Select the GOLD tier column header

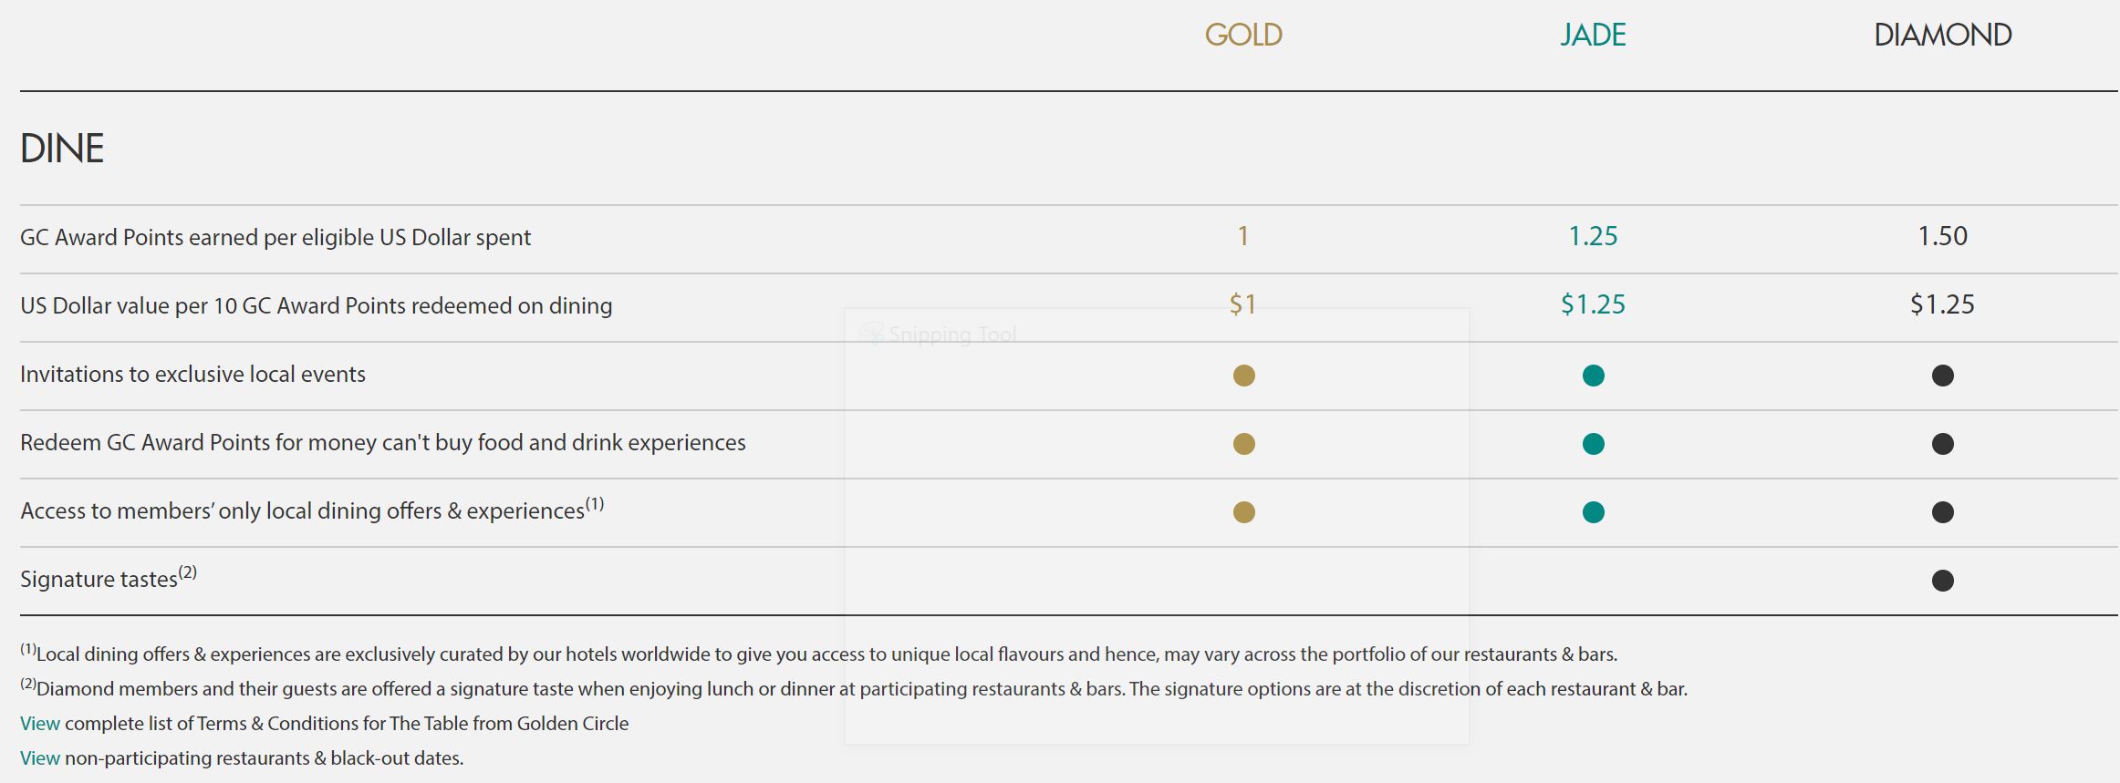click(x=1243, y=35)
